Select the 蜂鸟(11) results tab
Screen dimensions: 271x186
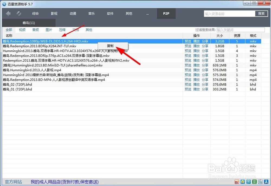pos(29,23)
